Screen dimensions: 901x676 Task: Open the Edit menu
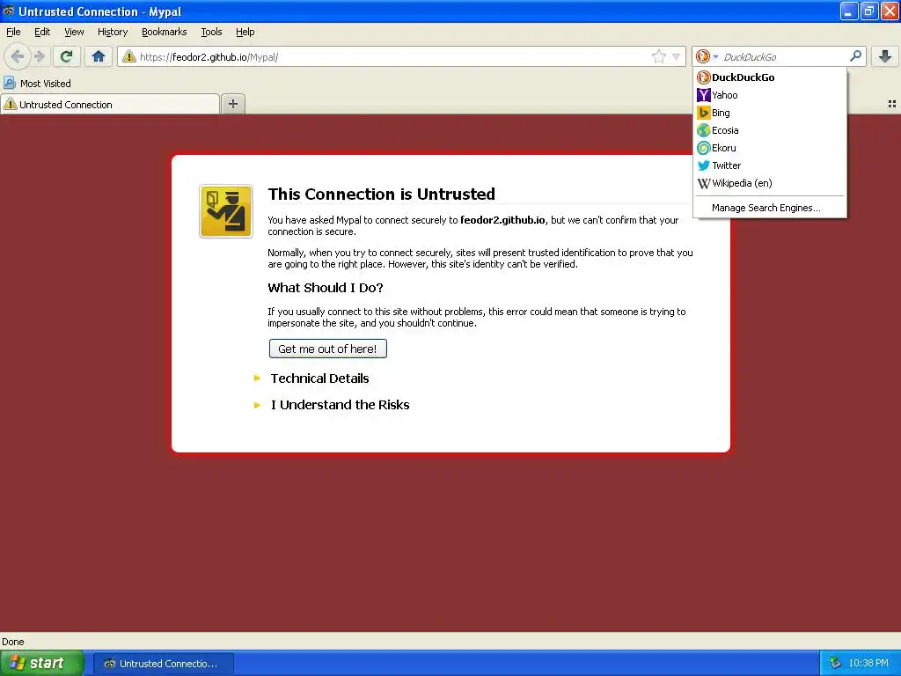pos(42,32)
